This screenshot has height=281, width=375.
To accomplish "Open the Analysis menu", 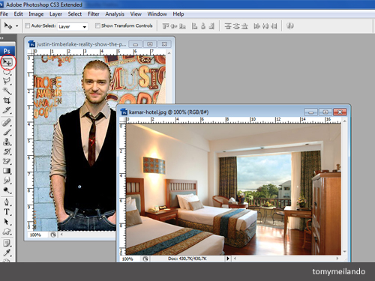I will point(115,14).
